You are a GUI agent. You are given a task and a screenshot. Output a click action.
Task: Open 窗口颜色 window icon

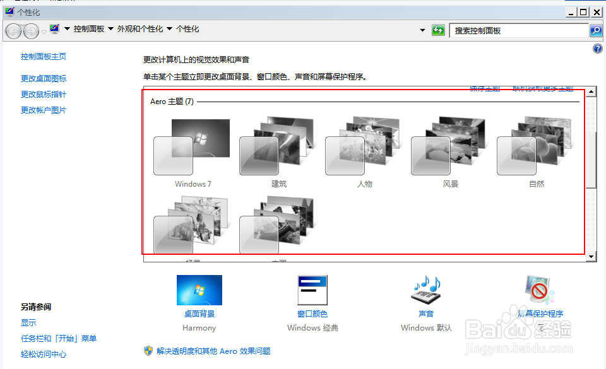click(312, 290)
